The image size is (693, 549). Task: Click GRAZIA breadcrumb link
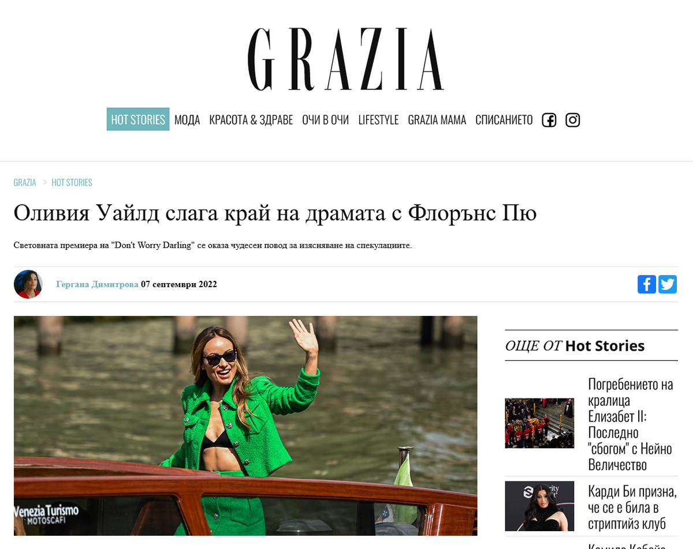pos(25,183)
